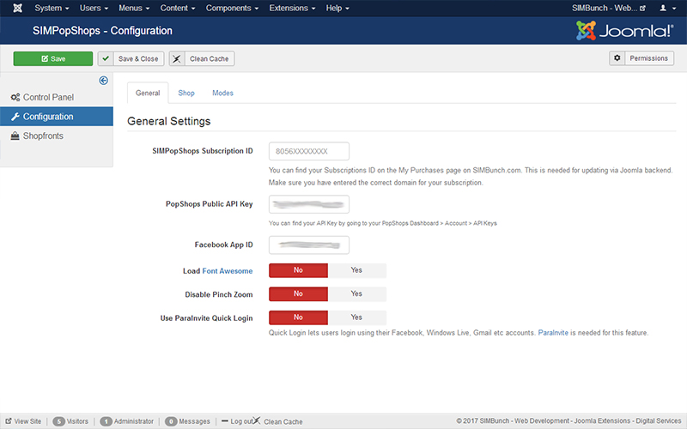687x429 pixels.
Task: Click the footer Clean Cache link
Action: pyautogui.click(x=277, y=421)
